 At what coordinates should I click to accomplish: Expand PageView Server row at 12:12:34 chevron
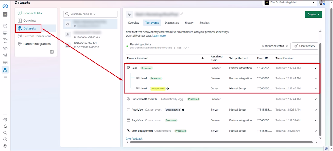pyautogui.click(x=315, y=110)
